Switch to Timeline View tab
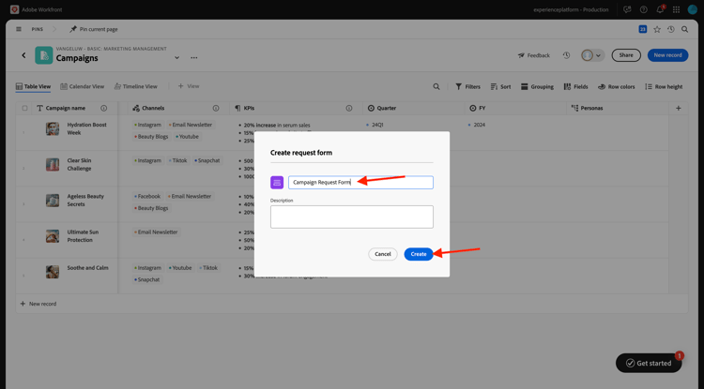The width and height of the screenshot is (704, 389). (135, 86)
